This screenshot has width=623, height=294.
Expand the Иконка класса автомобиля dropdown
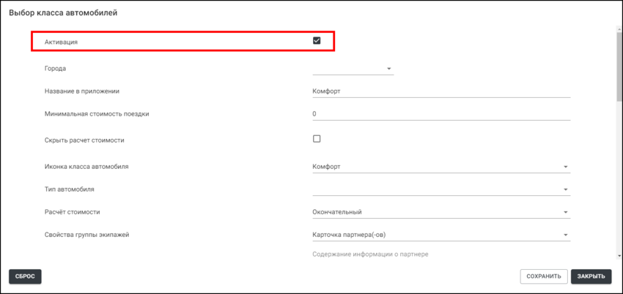565,167
